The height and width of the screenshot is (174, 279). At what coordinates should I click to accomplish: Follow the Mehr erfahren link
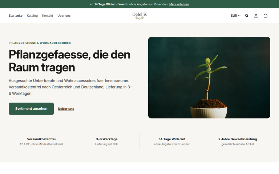click(x=179, y=4)
